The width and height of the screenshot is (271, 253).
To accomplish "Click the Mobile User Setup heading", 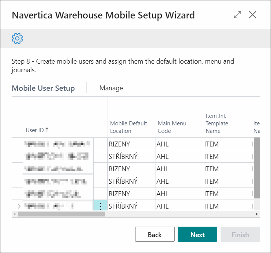I will (43, 88).
